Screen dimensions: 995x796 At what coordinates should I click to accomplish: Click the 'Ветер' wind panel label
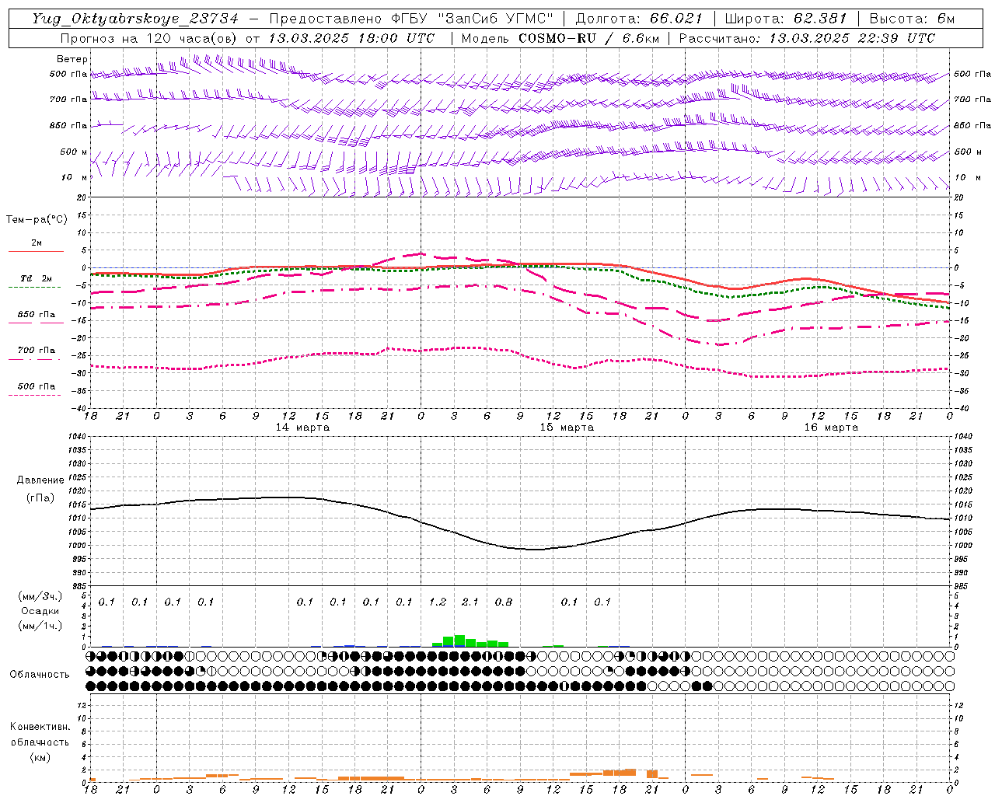(72, 59)
